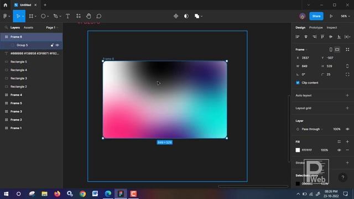Hide the FFFFFF fill
This screenshot has width=354, height=199.
point(339,150)
